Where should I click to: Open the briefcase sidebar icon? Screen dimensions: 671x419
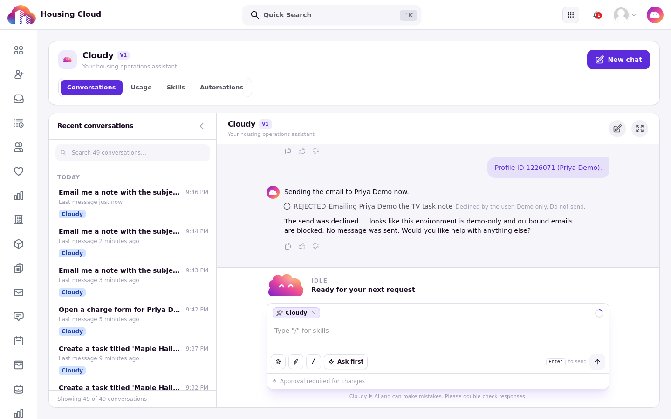[19, 389]
